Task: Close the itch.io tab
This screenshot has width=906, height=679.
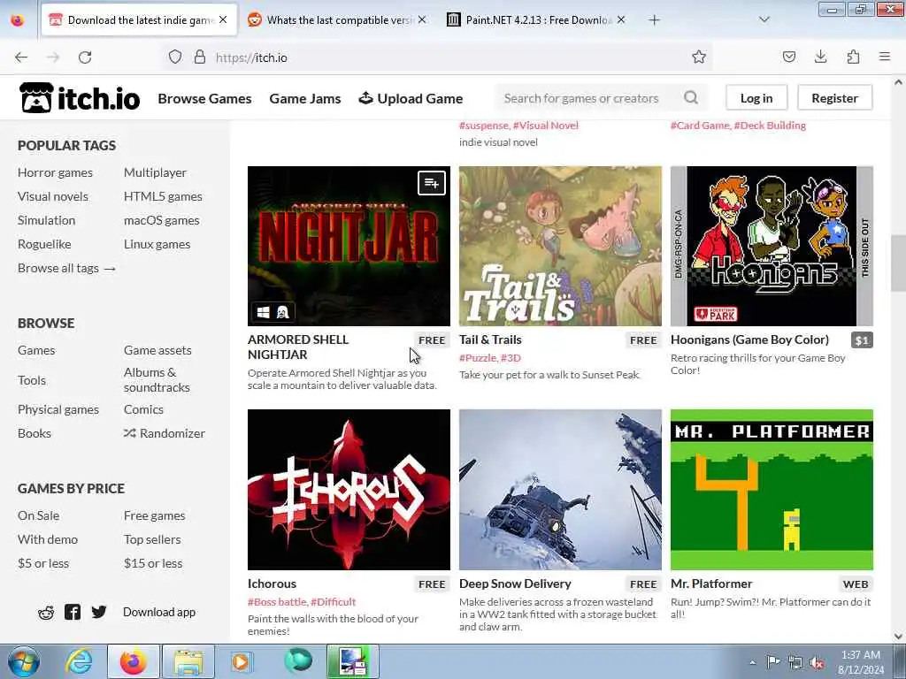Action: 223,19
